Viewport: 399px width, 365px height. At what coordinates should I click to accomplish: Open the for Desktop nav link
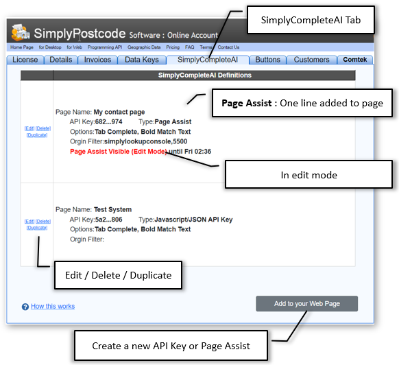tap(50, 47)
